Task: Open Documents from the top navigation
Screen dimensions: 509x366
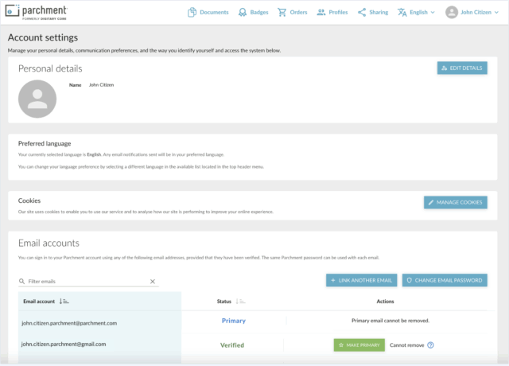Action: click(x=208, y=12)
